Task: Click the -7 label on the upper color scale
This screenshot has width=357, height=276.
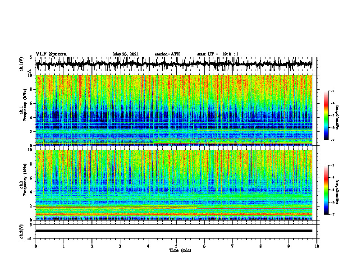Action: (x=333, y=140)
